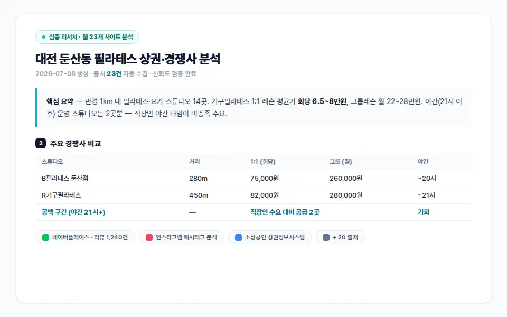The image size is (507, 317).
Task: Click the green status dot in research badge
Action: coord(44,37)
